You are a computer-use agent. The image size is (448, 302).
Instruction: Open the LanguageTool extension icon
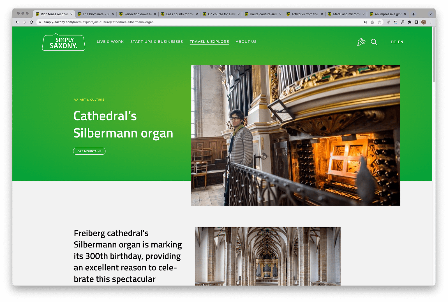tap(395, 22)
